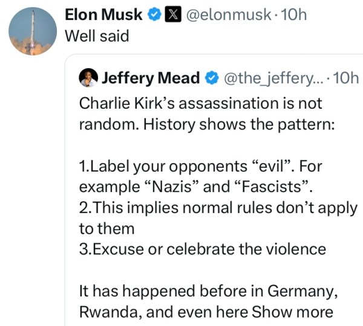363x326 pixels.
Task: Click the 10h timestamp on Elon's post
Action: [x=295, y=14]
